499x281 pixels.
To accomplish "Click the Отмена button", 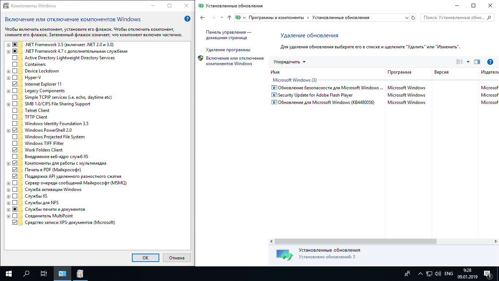I will click(177, 258).
